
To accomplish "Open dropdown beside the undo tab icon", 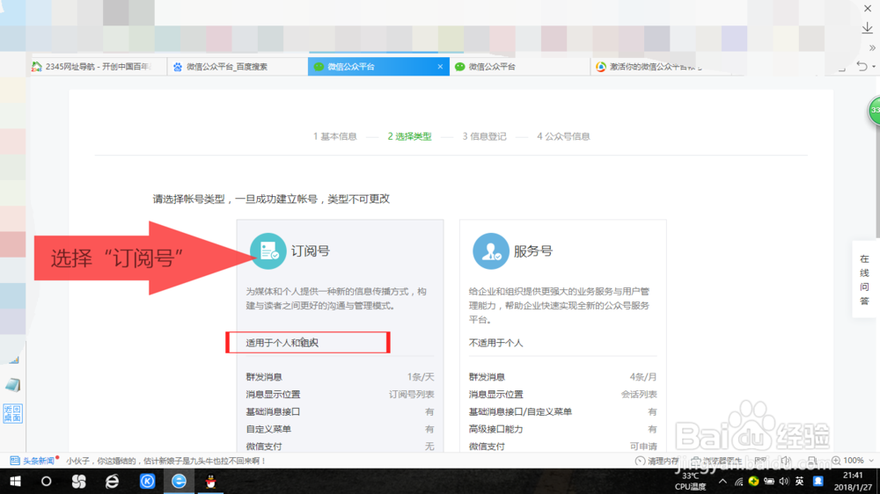I will (x=874, y=68).
